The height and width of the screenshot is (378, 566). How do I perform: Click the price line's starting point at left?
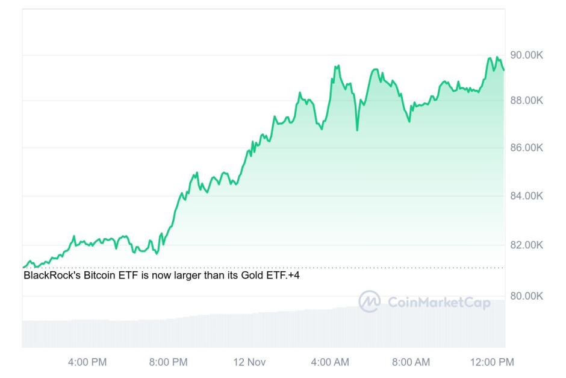pyautogui.click(x=23, y=266)
